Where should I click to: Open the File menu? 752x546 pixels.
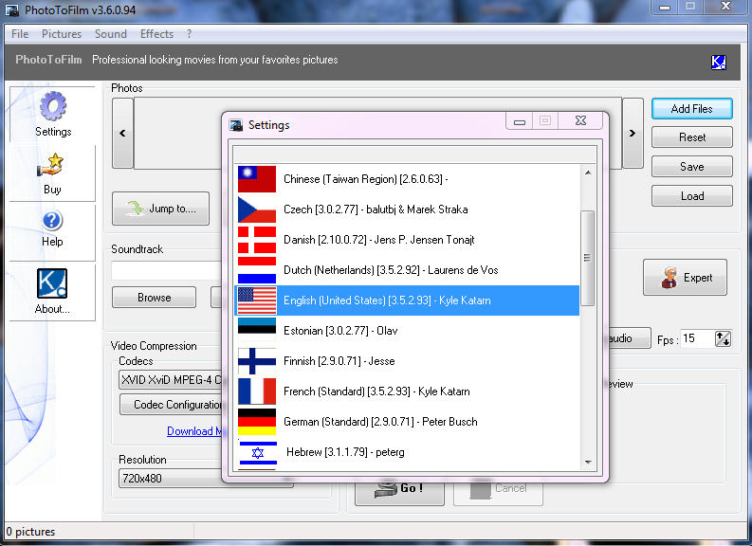click(x=20, y=34)
